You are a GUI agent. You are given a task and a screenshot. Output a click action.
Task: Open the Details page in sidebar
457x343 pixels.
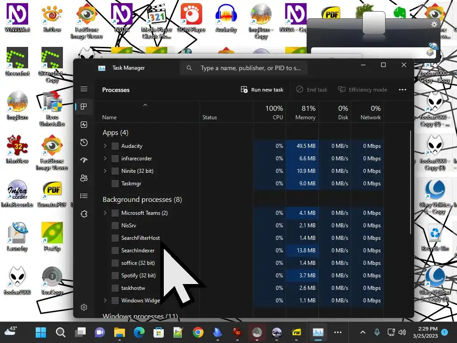84,196
